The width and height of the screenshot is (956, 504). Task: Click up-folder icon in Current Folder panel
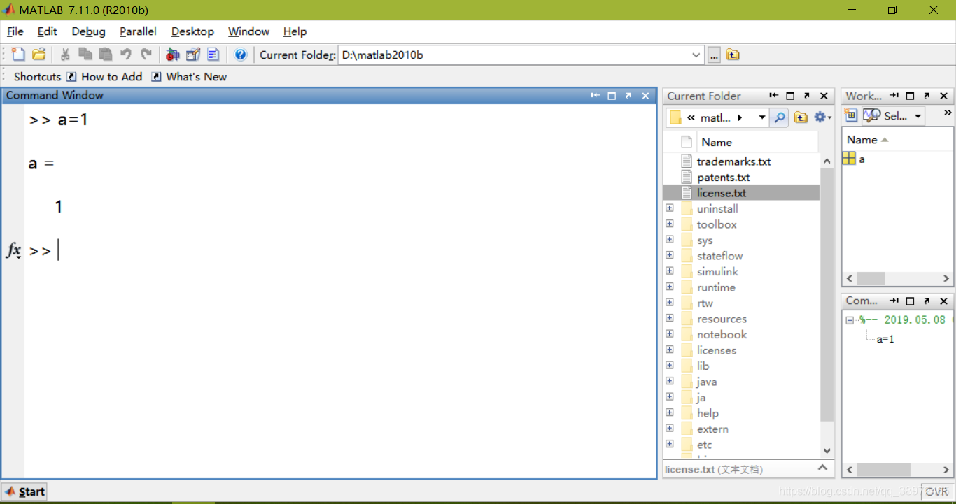pos(801,117)
